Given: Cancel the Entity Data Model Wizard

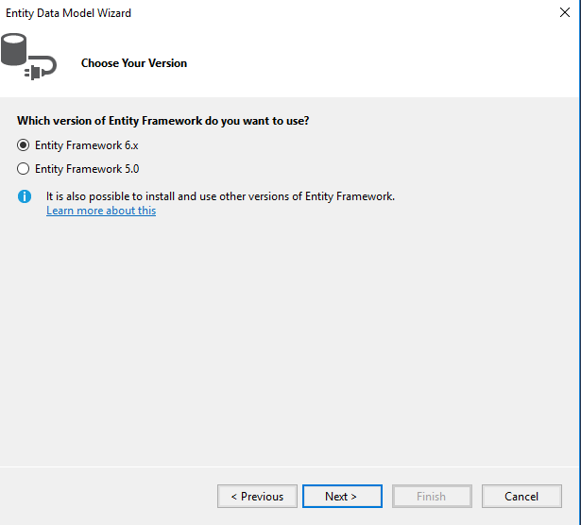Looking at the screenshot, I should (x=521, y=496).
